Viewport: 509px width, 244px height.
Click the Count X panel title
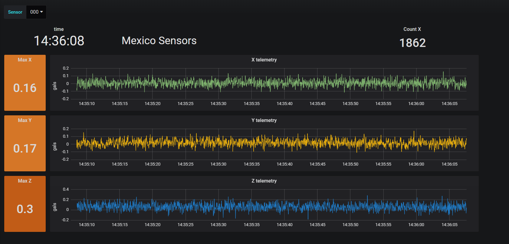pyautogui.click(x=412, y=29)
